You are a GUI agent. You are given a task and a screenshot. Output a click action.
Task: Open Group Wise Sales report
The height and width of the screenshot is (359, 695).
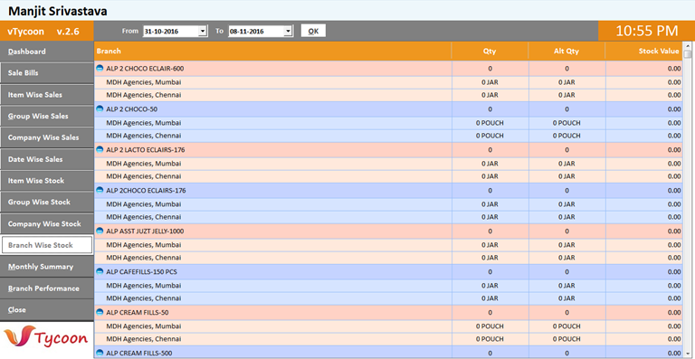point(46,117)
